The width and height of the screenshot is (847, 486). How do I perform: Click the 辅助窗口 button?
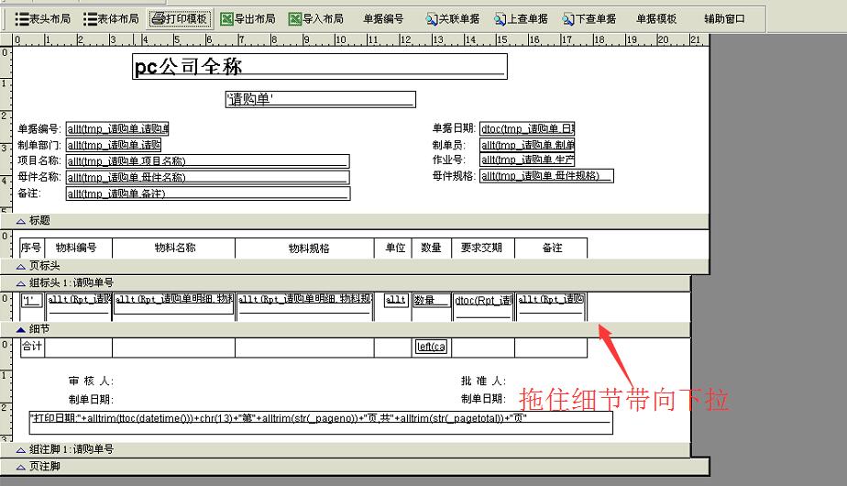[x=724, y=18]
